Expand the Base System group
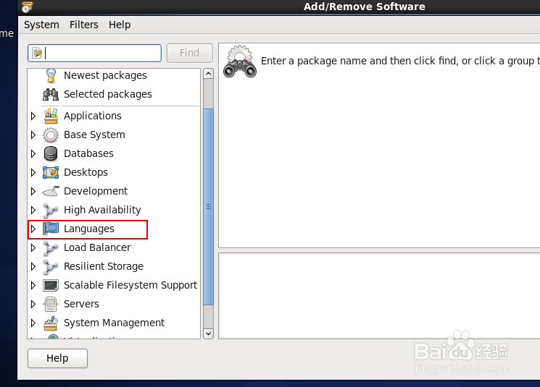 pyautogui.click(x=33, y=135)
